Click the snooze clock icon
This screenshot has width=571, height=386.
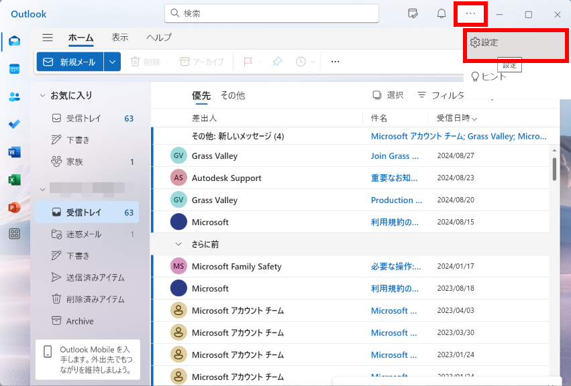point(301,62)
